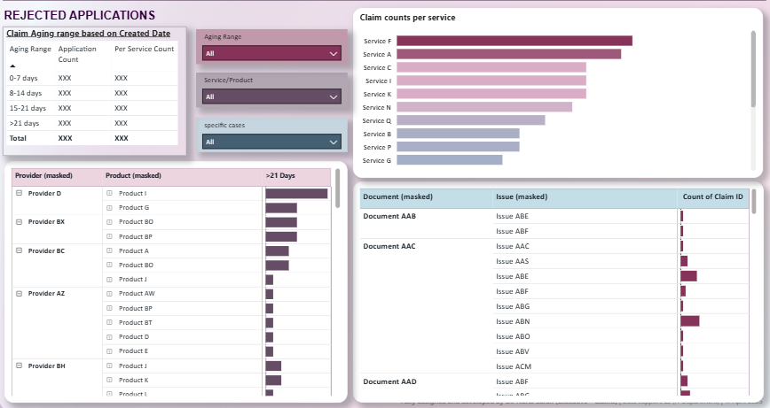
Task: Select the Service P bar
Action: point(458,146)
